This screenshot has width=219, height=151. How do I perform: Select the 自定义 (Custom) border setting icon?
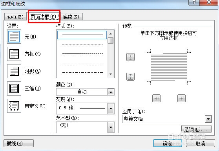[x=14, y=106]
